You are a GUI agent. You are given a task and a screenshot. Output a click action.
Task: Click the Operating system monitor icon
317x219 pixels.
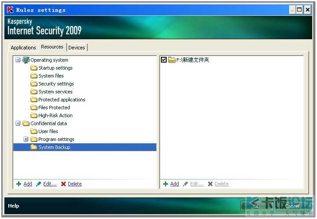pyautogui.click(x=26, y=60)
